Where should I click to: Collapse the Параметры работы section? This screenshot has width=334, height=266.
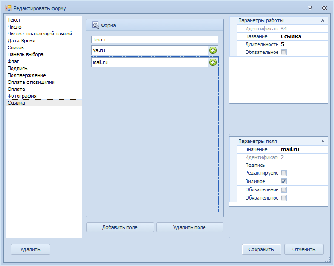click(x=322, y=20)
